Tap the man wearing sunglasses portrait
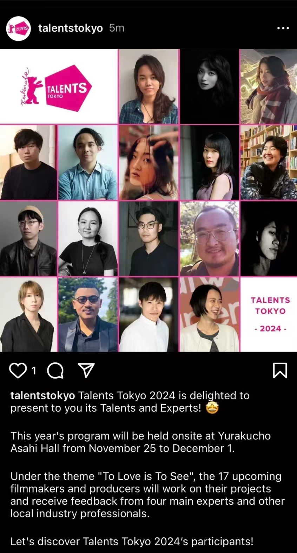Image resolution: width=297 pixels, height=553 pixels. tap(88, 315)
